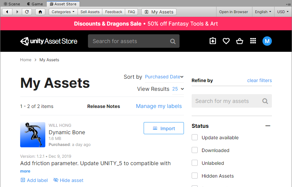The width and height of the screenshot is (292, 187).
Task: Tick the Hidden Assets checkbox
Action: 195,176
